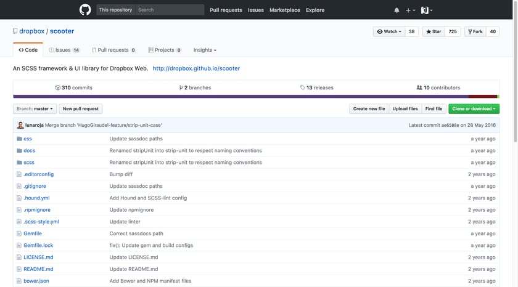Star the scooter repository
518x287 pixels.
click(x=434, y=31)
